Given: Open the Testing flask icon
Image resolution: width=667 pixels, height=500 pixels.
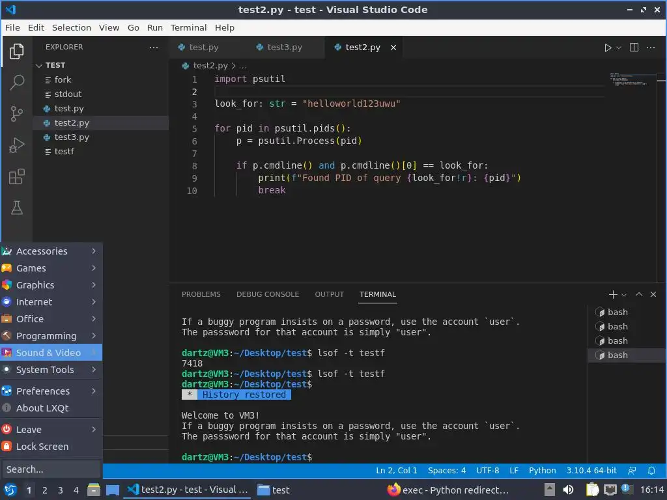Looking at the screenshot, I should tap(16, 208).
